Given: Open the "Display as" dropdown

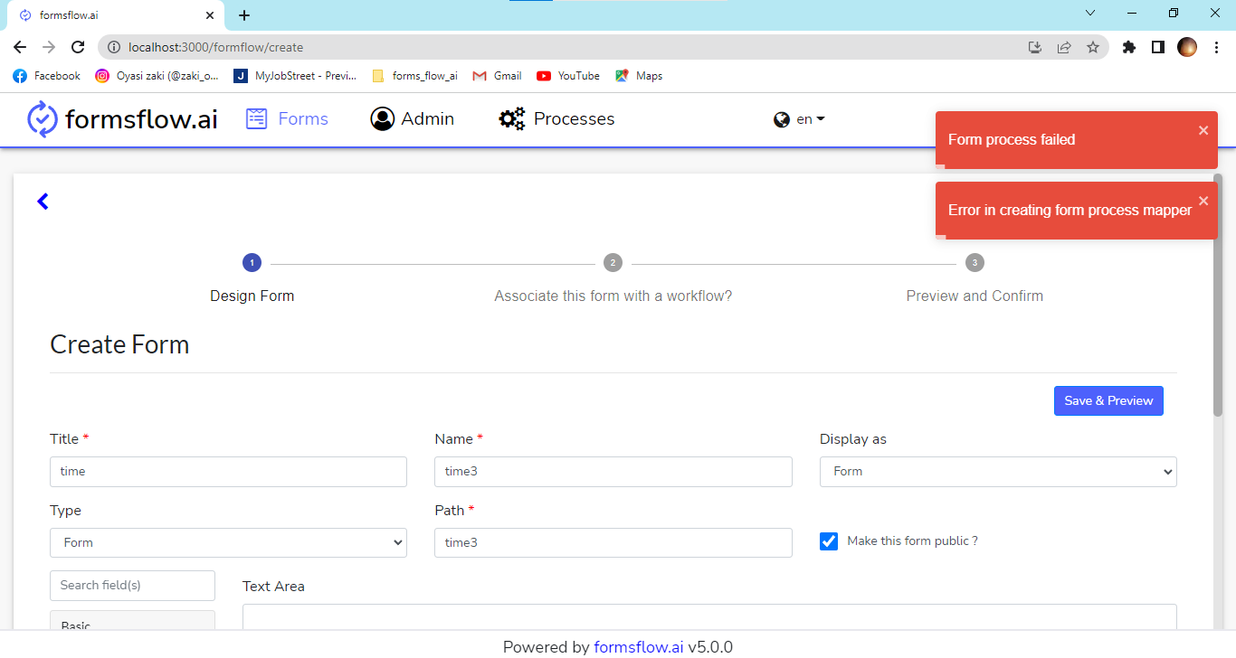Looking at the screenshot, I should 998,471.
